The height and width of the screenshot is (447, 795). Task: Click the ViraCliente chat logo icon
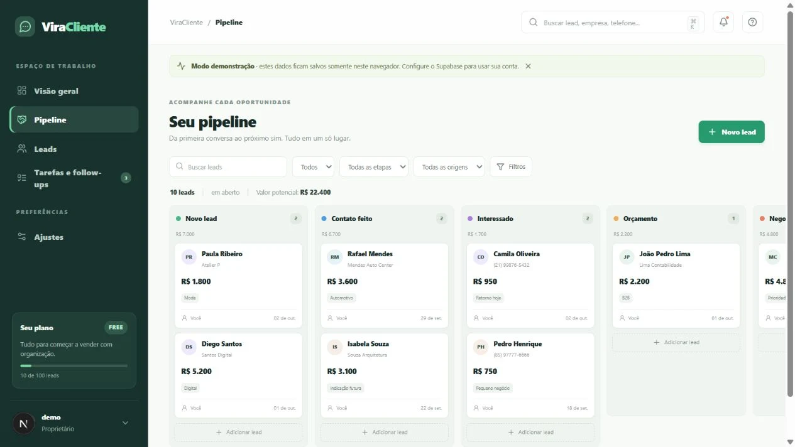pos(25,26)
